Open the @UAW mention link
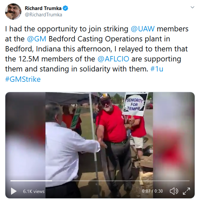 point(143,29)
